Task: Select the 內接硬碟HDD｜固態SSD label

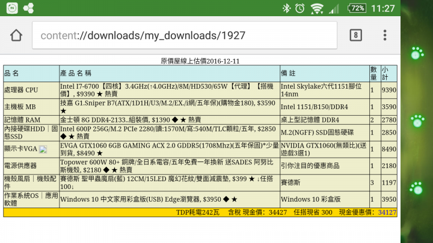Action: [x=31, y=133]
